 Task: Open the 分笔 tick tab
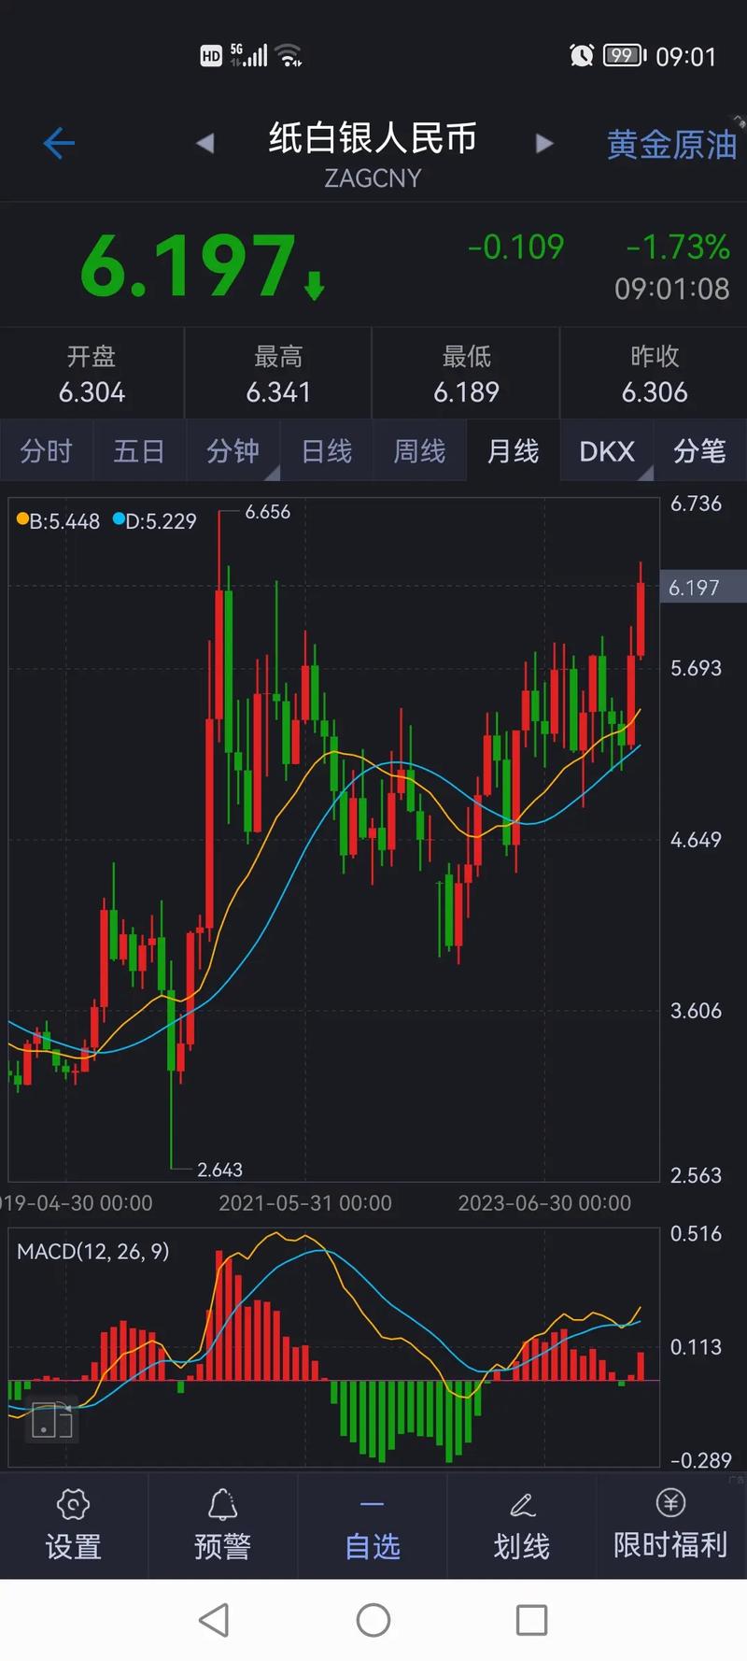[699, 451]
